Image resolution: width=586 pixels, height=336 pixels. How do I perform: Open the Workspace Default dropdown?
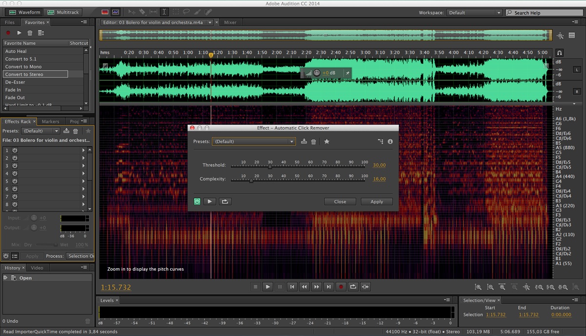[474, 13]
